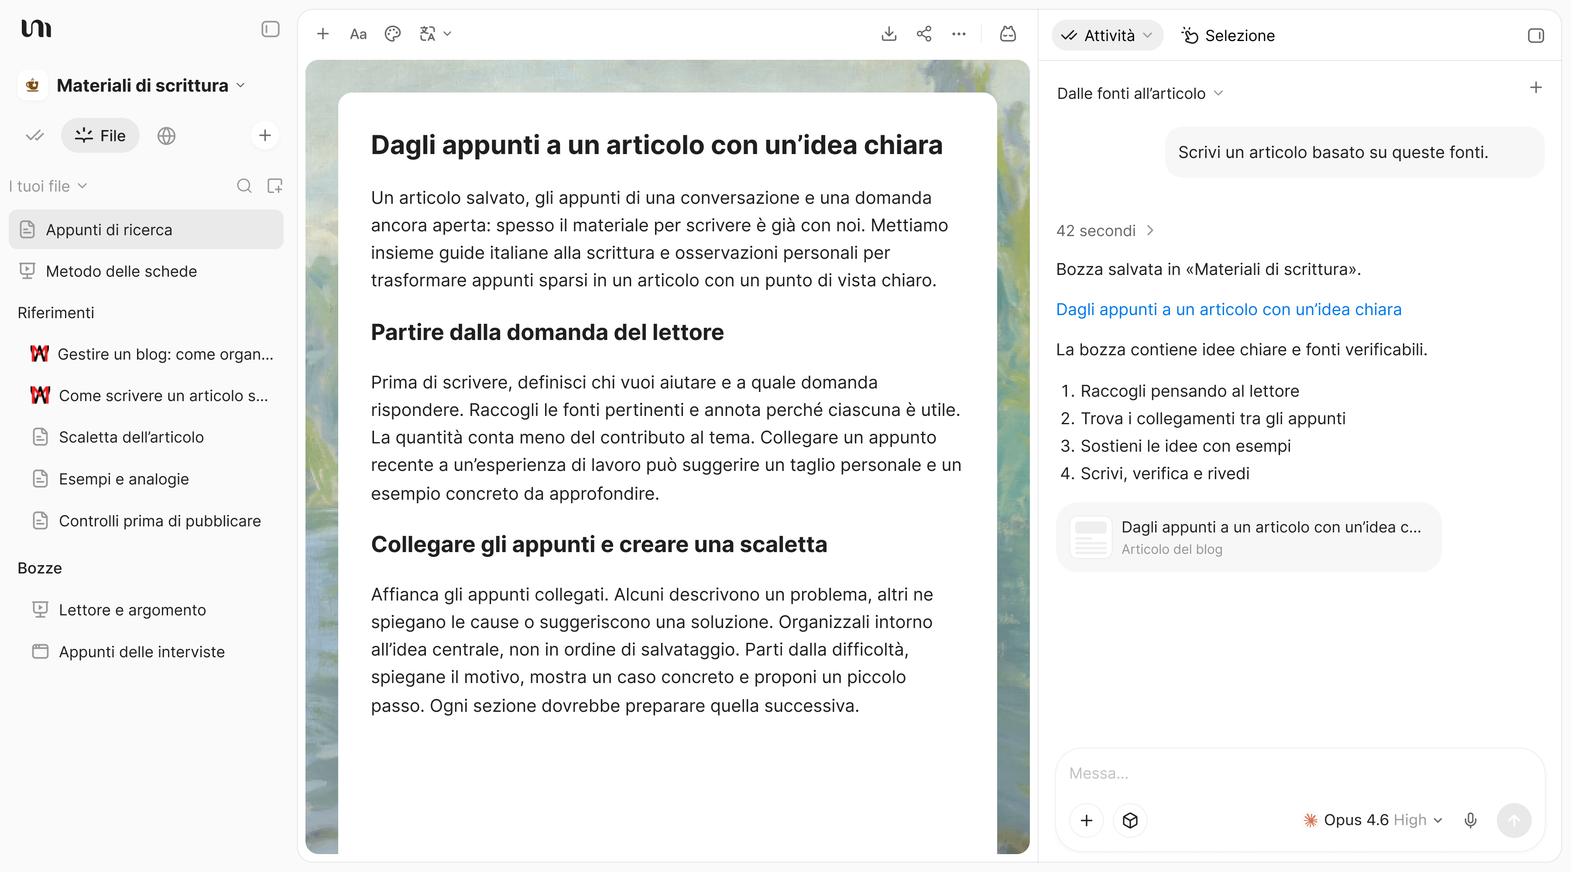Search files with the magnifier icon
The image size is (1571, 872).
point(244,186)
